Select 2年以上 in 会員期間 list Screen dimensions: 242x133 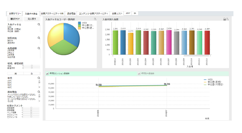click(11, 53)
